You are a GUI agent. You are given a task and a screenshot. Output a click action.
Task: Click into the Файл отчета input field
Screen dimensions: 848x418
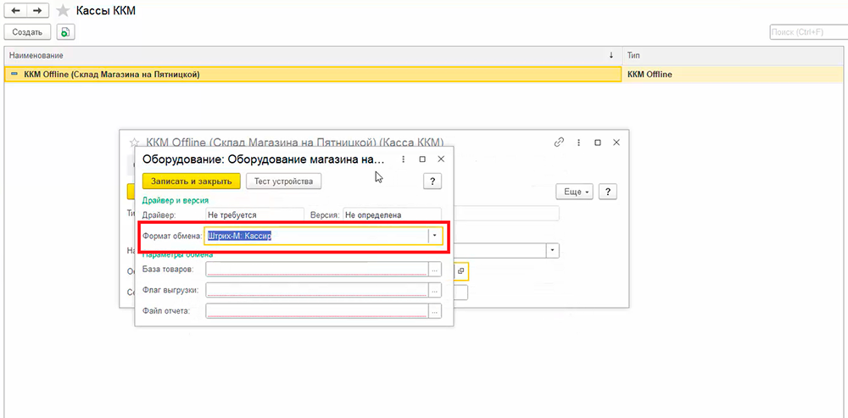pyautogui.click(x=315, y=311)
